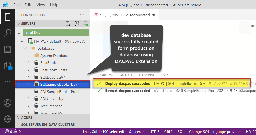Select the Local Dev group label

[x=56, y=32]
